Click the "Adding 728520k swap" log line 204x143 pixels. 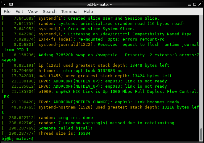(93, 55)
